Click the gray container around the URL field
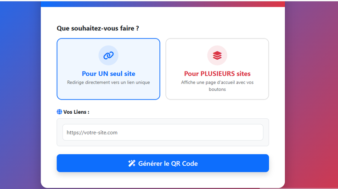Screen dimensions: 338x189 tap(163, 133)
